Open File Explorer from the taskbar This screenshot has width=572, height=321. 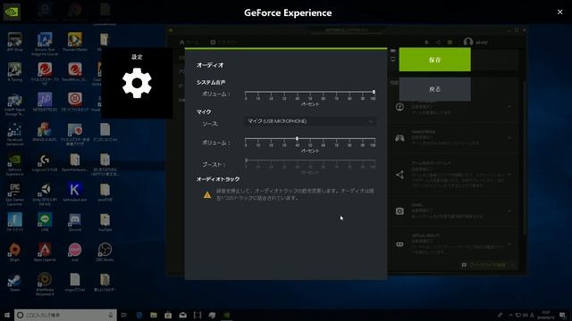(154, 315)
